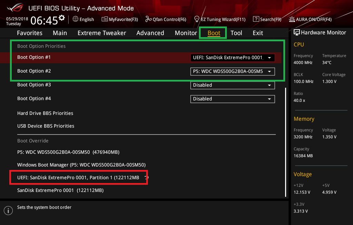Image resolution: width=353 pixels, height=225 pixels.
Task: Open the Exit tab
Action: point(258,33)
